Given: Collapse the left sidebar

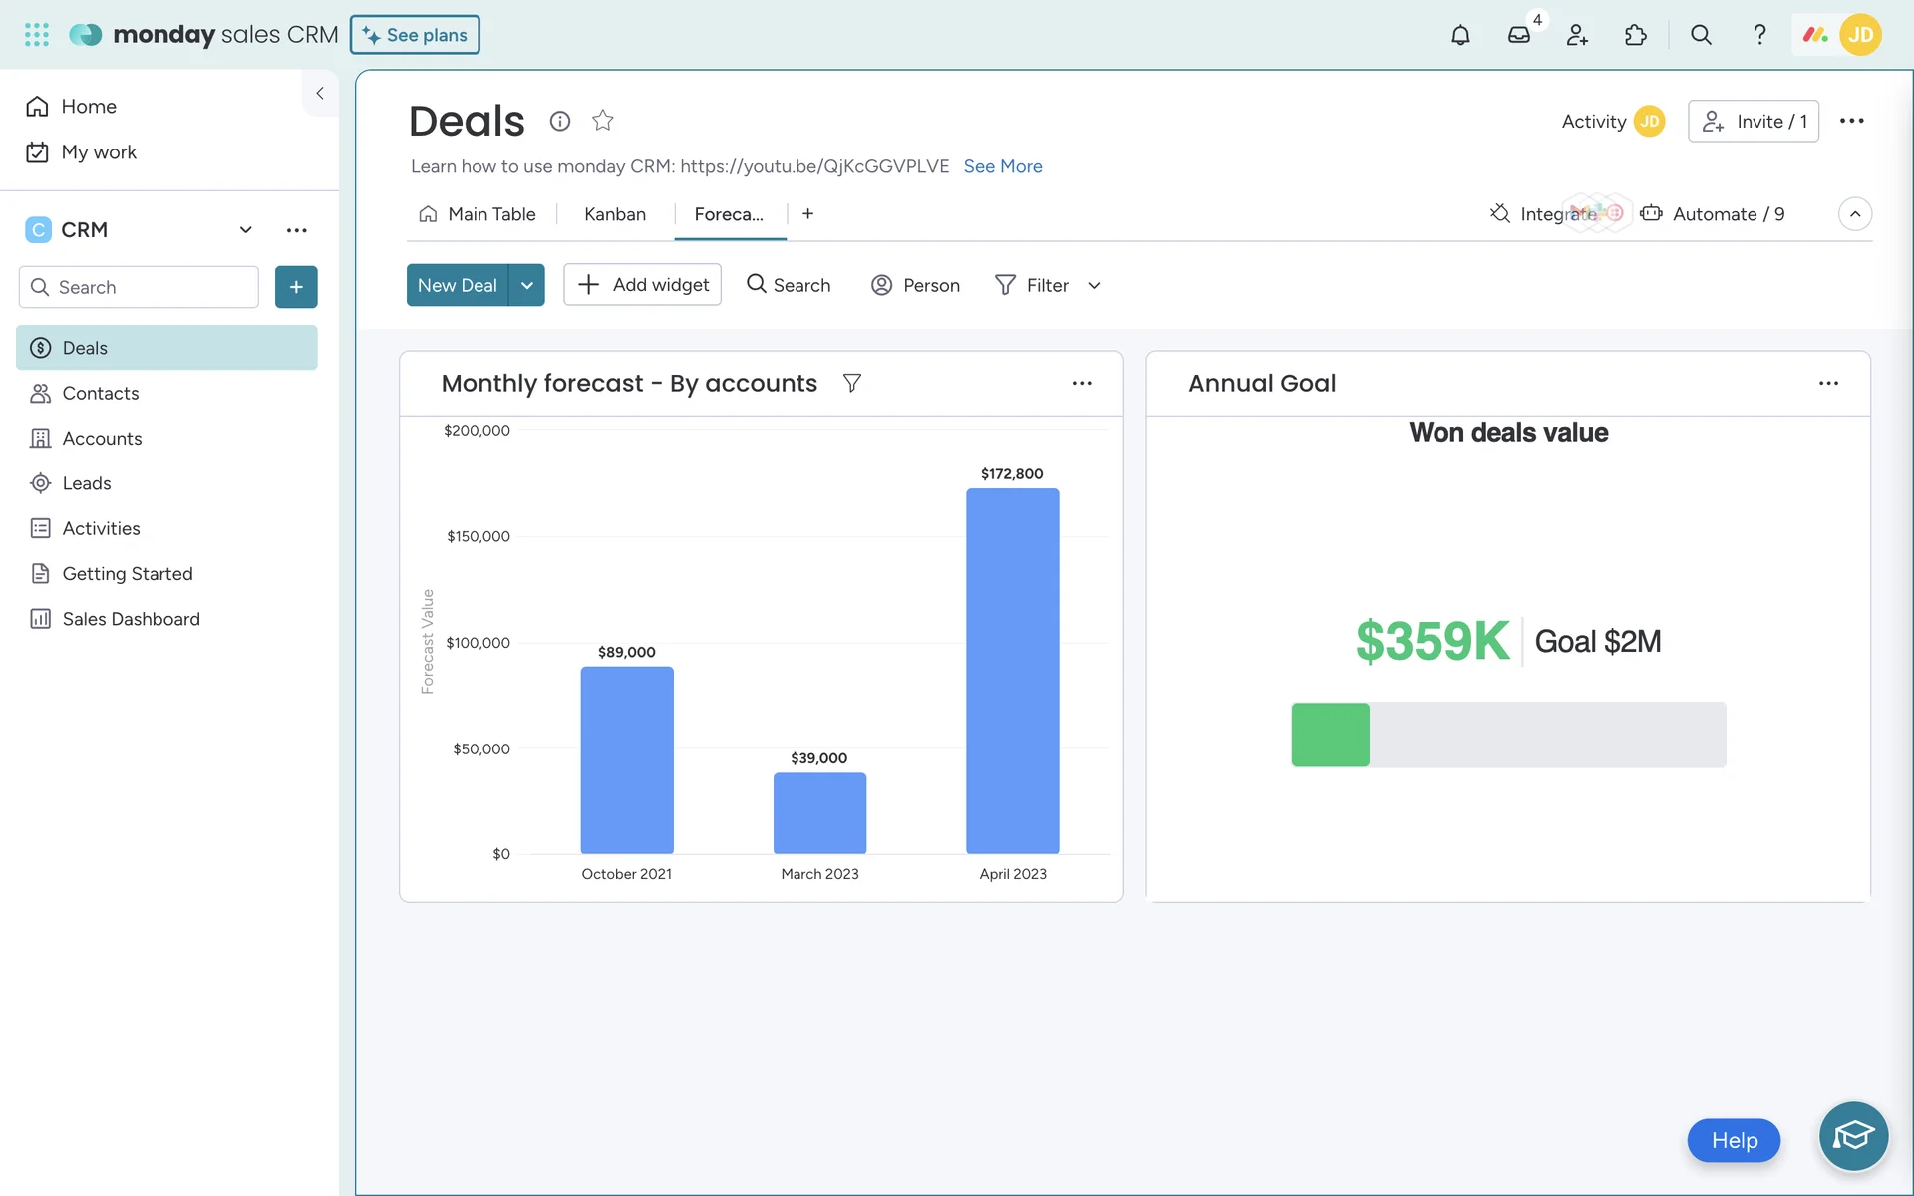Looking at the screenshot, I should point(320,93).
